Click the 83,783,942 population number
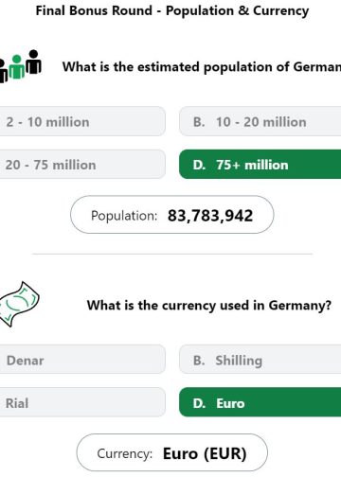This screenshot has height=477, width=341. 210,216
